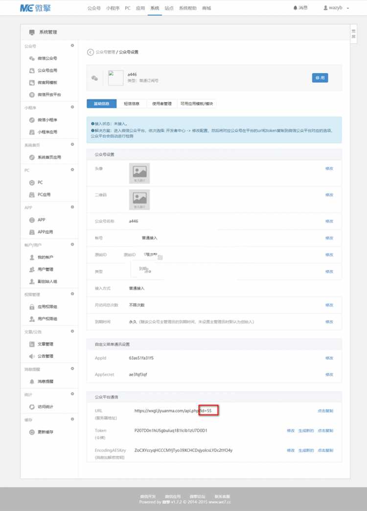Viewport: 367px width, 511px height.
Task: Open 公众号应用 sidebar item
Action: tap(47, 70)
